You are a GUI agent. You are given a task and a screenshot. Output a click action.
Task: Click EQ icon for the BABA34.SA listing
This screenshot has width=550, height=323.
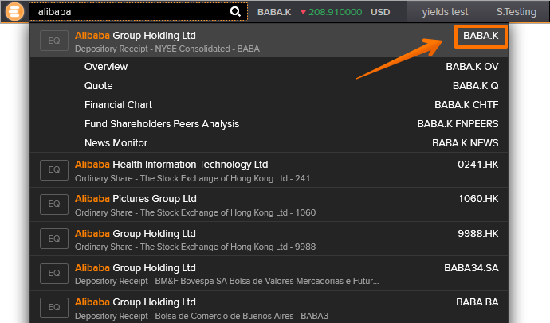(x=54, y=274)
